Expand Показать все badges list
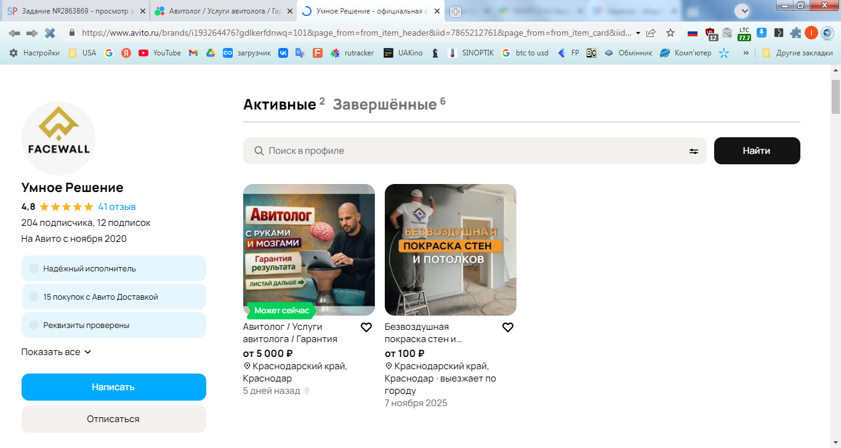 (x=56, y=352)
